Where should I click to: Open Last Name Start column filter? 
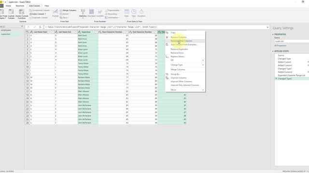[x=53, y=32]
